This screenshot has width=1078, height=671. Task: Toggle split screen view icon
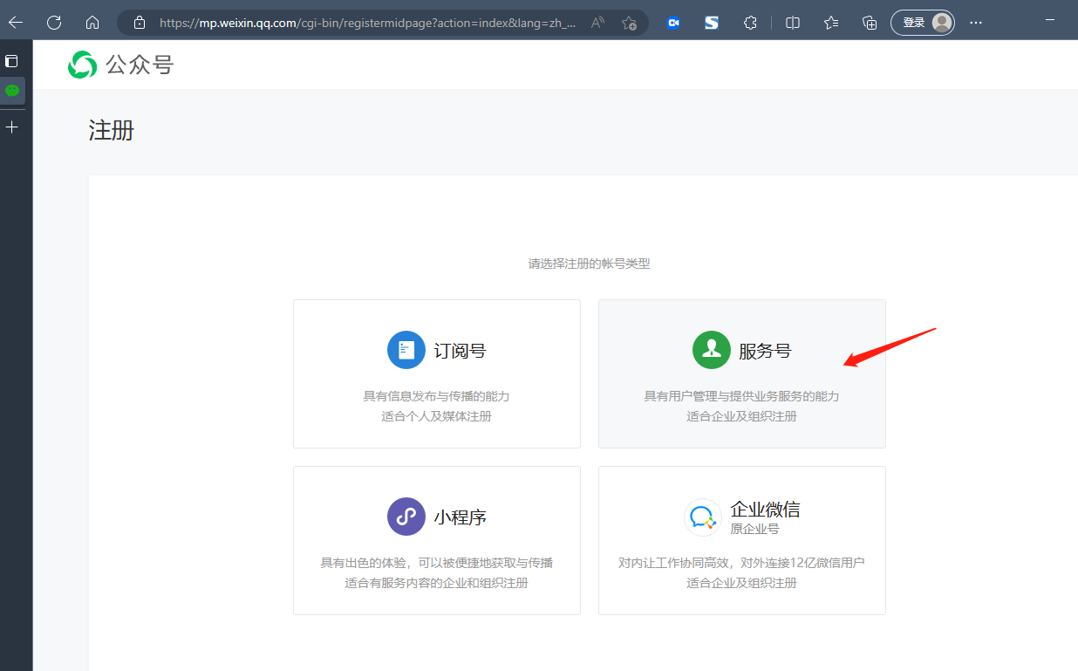[793, 23]
